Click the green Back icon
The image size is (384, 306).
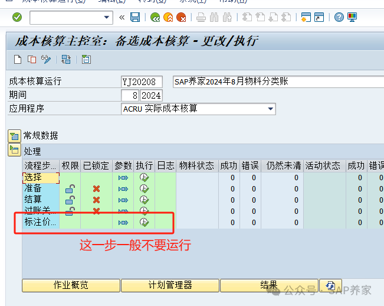click(155, 17)
